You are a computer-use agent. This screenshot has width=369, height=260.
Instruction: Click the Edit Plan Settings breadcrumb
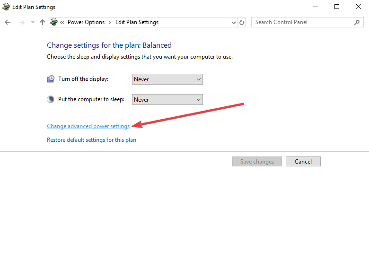pos(137,22)
